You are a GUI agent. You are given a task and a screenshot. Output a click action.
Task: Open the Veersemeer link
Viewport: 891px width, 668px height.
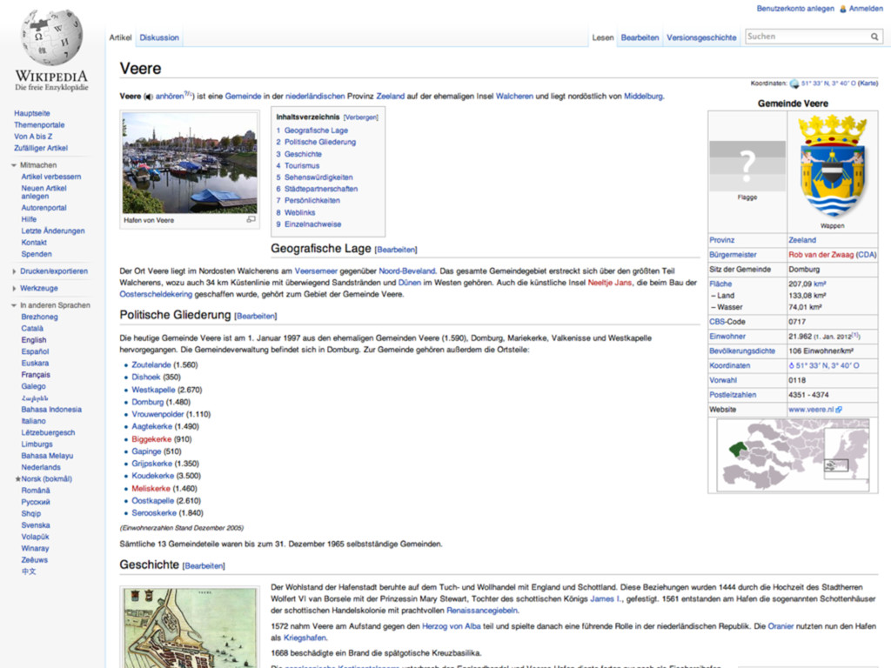coord(316,271)
